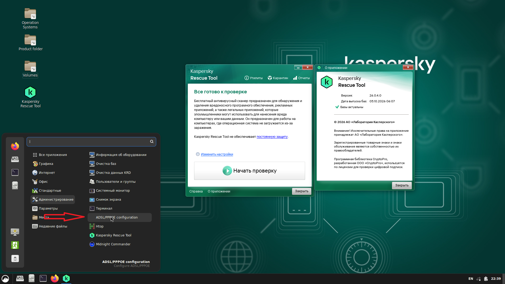Select the Администрирование category
505x284 pixels.
click(53, 200)
